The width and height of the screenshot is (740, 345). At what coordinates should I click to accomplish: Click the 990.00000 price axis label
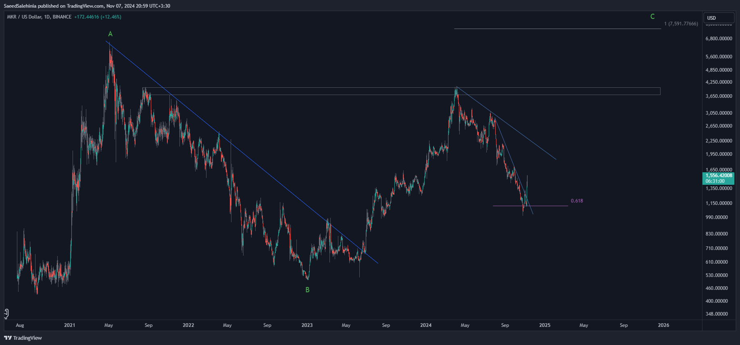tap(717, 217)
